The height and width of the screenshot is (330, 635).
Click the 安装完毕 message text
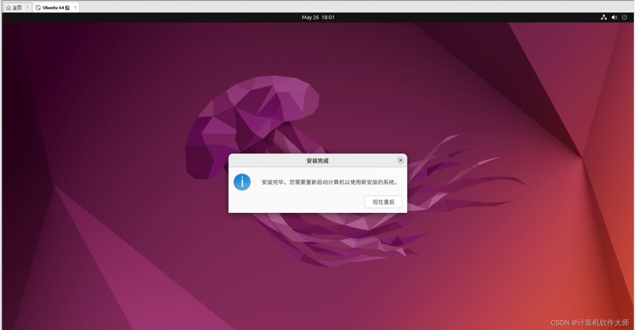pyautogui.click(x=330, y=182)
